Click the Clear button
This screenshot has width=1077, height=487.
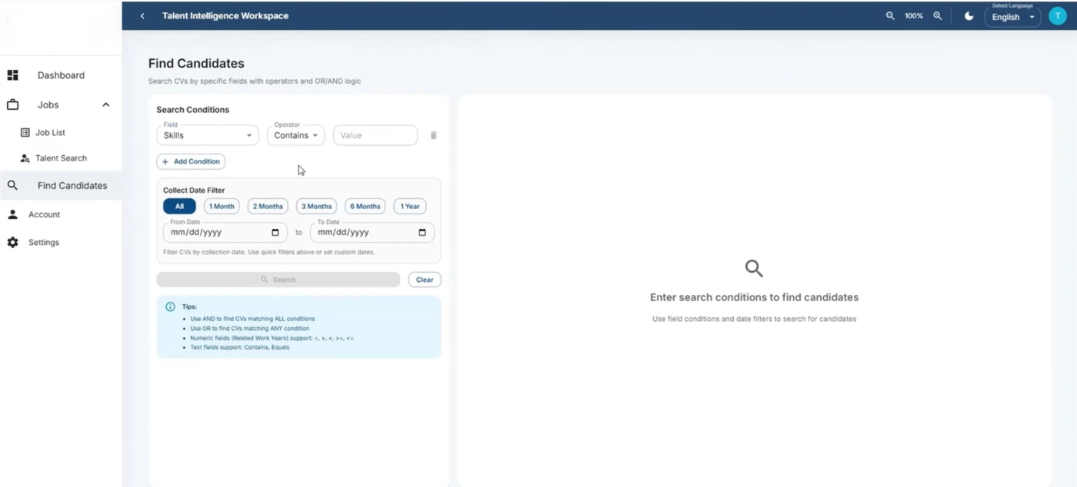click(425, 280)
